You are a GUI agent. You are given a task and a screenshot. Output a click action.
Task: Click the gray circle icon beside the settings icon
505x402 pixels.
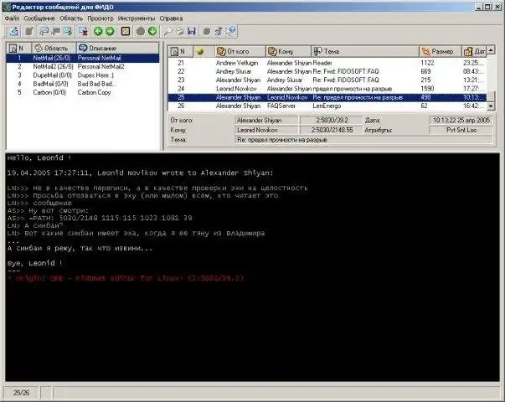coord(207,31)
